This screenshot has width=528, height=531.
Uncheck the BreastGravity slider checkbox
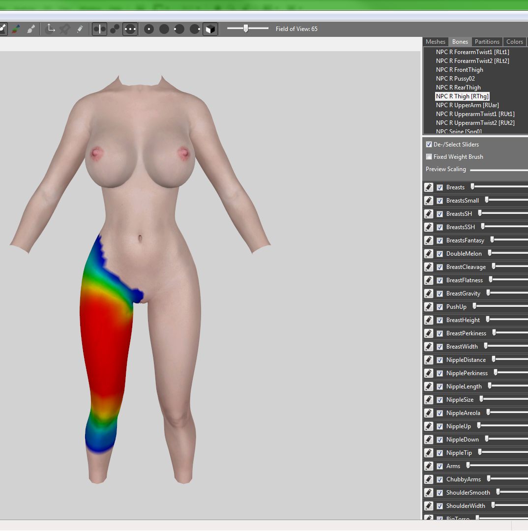click(x=440, y=294)
